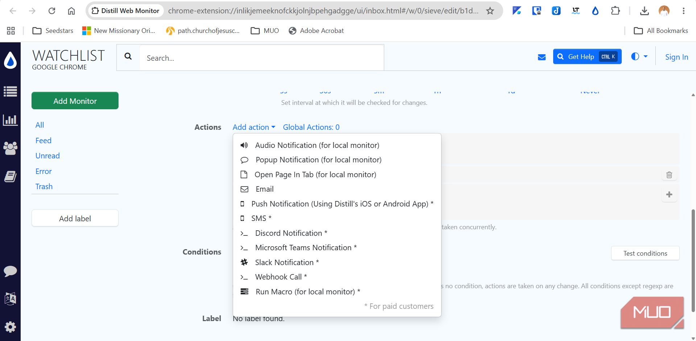
Task: Open the settings gear in sidebar
Action: click(10, 327)
